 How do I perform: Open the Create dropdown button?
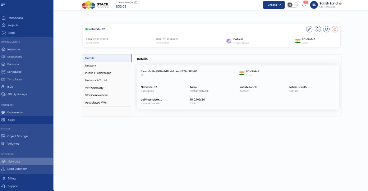pyautogui.click(x=273, y=5)
